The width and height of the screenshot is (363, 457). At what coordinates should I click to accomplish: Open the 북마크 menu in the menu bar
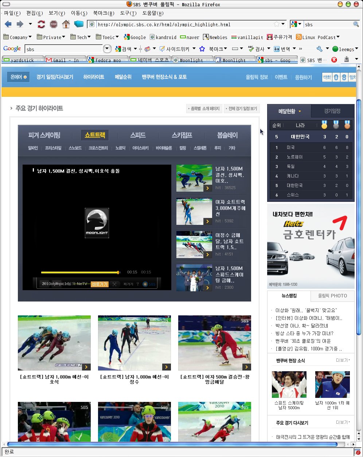(x=104, y=13)
